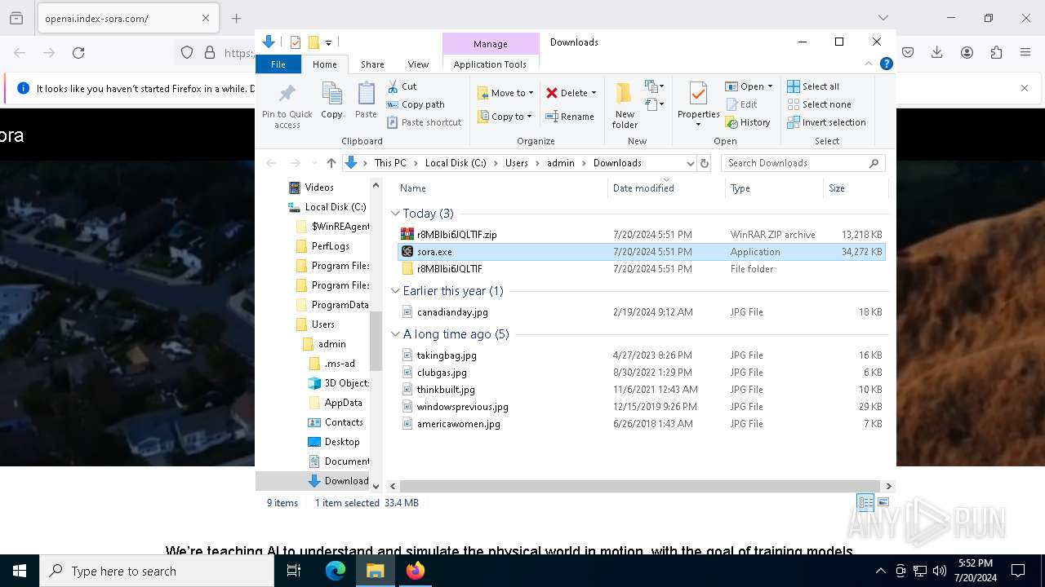Screen dimensions: 1045x587
Task: Click the Windows taskbar search box
Action: pos(157,571)
